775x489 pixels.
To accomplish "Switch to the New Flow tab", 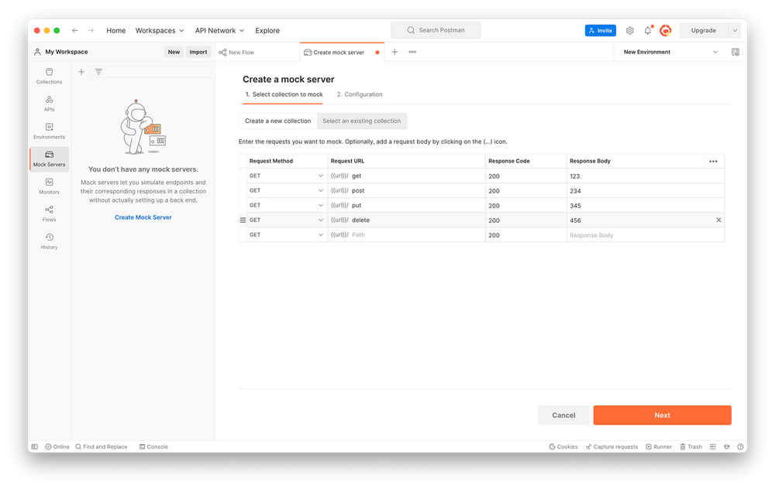I will click(241, 53).
